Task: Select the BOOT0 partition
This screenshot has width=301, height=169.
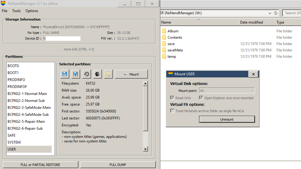Action: point(29,66)
